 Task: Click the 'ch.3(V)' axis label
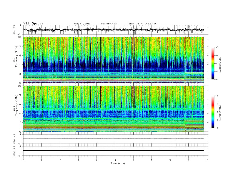pos(14,139)
